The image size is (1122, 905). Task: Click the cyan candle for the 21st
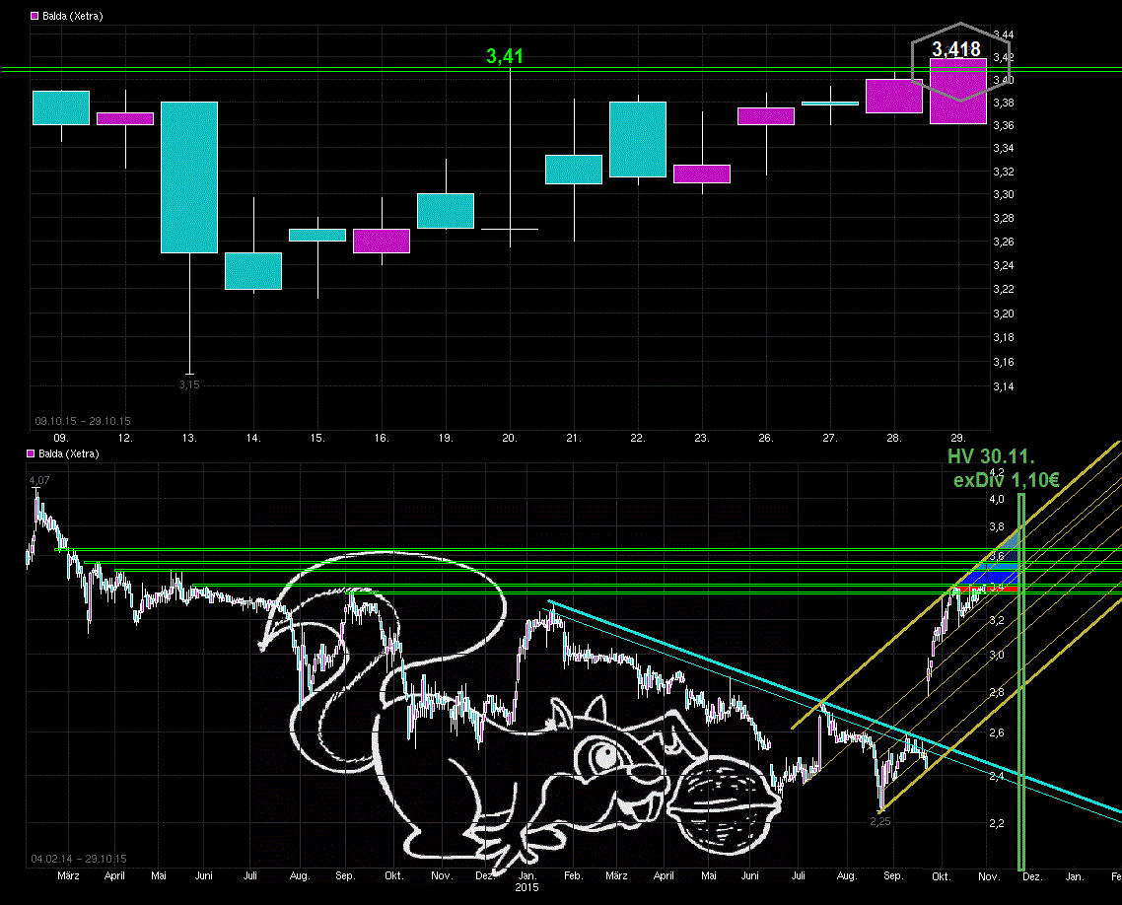(573, 170)
